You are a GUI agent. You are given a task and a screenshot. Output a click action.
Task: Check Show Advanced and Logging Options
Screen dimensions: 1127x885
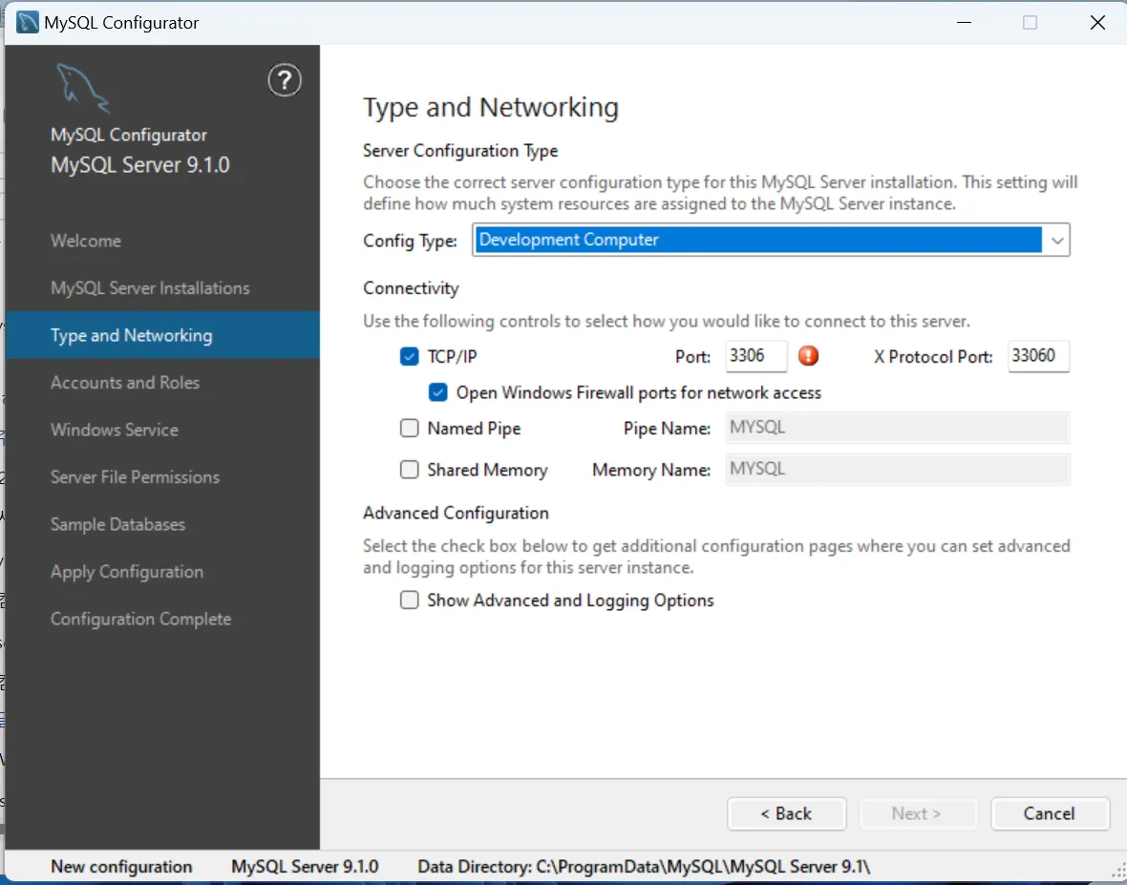(x=409, y=600)
